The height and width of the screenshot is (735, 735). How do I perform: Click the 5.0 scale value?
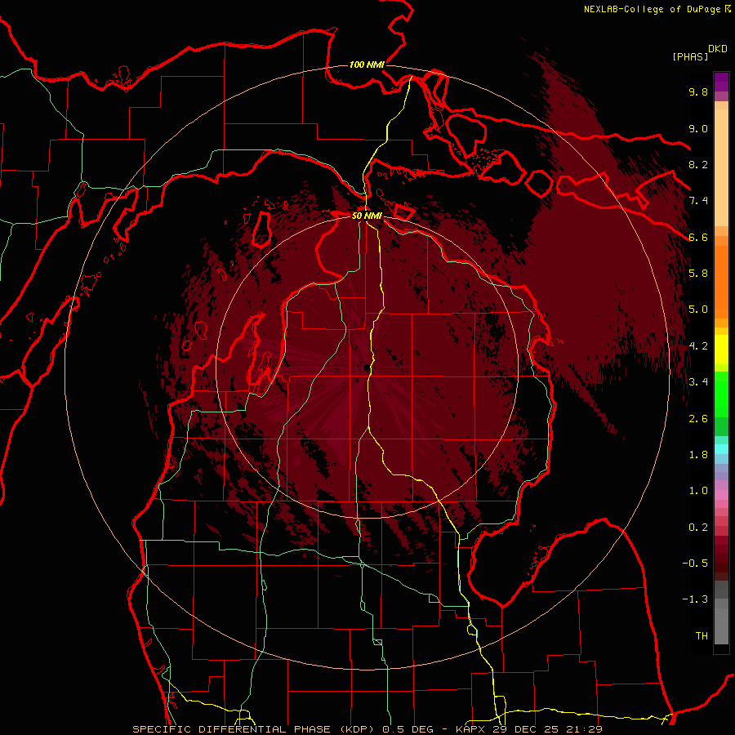(x=698, y=310)
